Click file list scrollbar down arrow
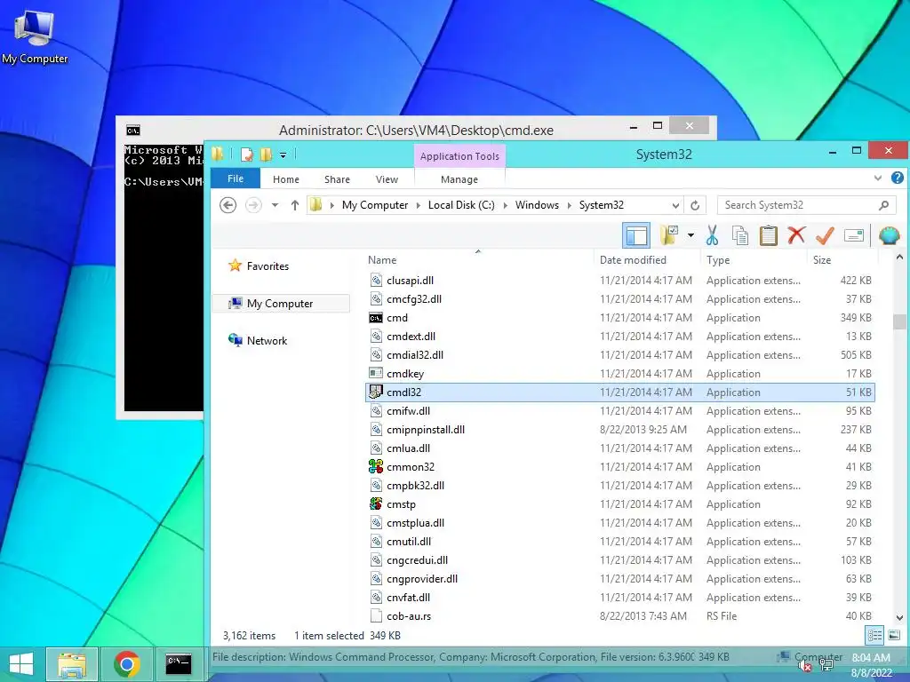Image resolution: width=910 pixels, height=682 pixels. tap(899, 618)
